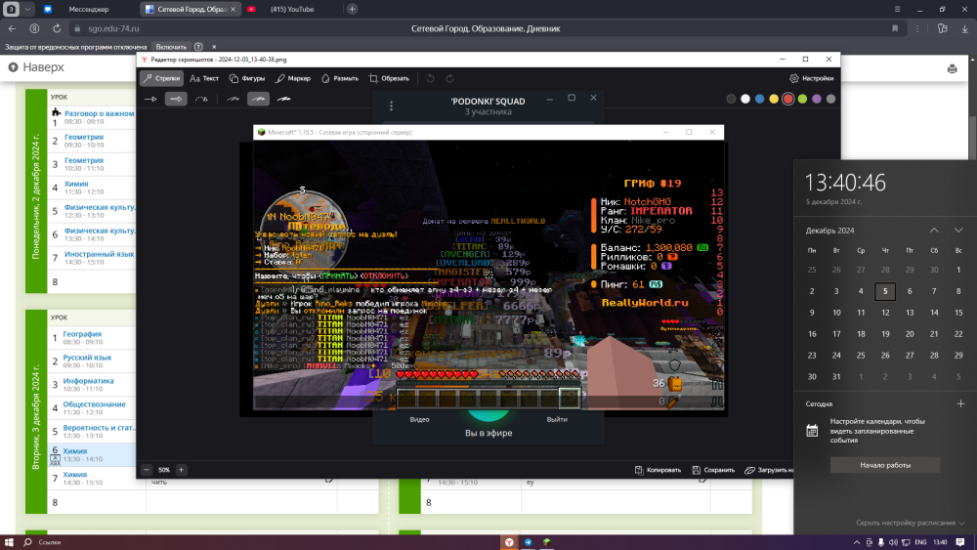977x550 pixels.
Task: Click the Начало работы button
Action: (885, 465)
